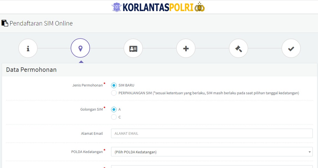Click the Pendaftaran SIM Online heading
318x168 pixels.
point(41,23)
